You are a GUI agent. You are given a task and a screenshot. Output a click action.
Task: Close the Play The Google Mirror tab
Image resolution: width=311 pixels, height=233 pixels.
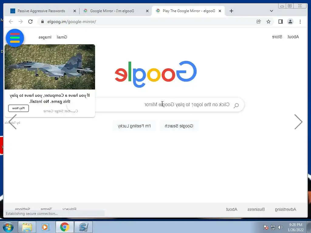[220, 11]
